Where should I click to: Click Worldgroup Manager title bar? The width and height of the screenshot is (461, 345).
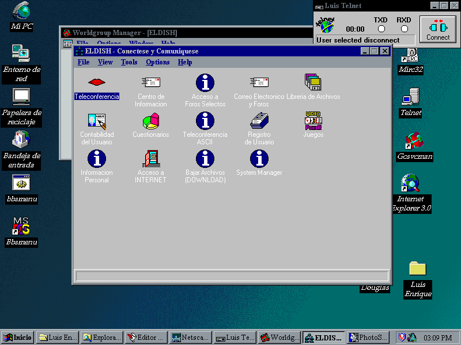tap(187, 33)
